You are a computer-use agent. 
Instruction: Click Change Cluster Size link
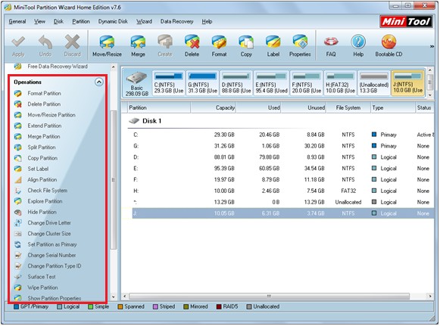click(49, 234)
